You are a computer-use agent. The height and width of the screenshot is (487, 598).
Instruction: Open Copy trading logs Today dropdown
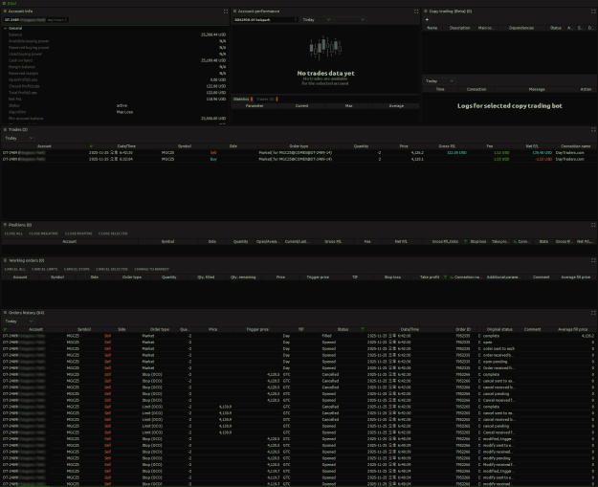[x=439, y=81]
